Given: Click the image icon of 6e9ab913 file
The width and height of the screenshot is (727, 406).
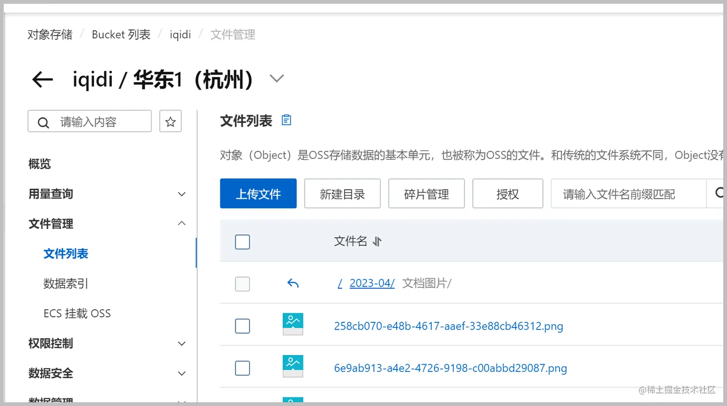Looking at the screenshot, I should tap(293, 366).
